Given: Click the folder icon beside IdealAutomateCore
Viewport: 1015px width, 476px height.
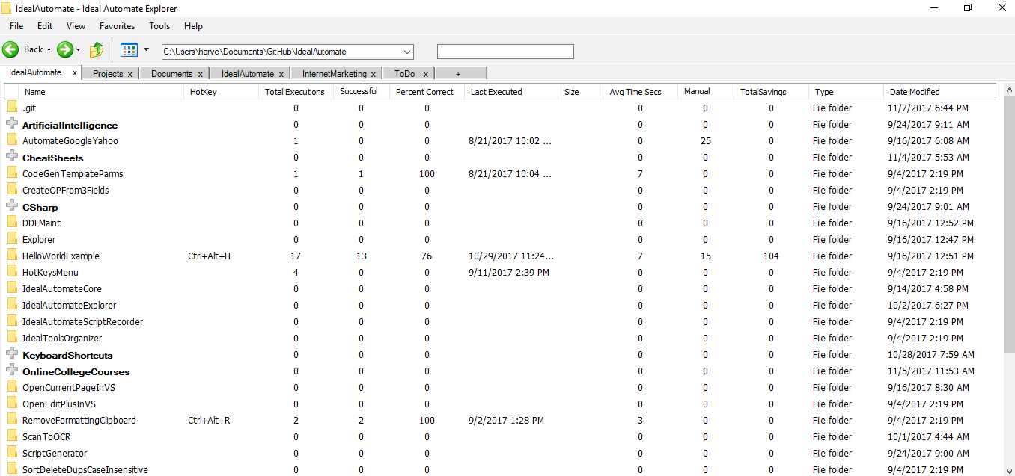Looking at the screenshot, I should tap(12, 288).
